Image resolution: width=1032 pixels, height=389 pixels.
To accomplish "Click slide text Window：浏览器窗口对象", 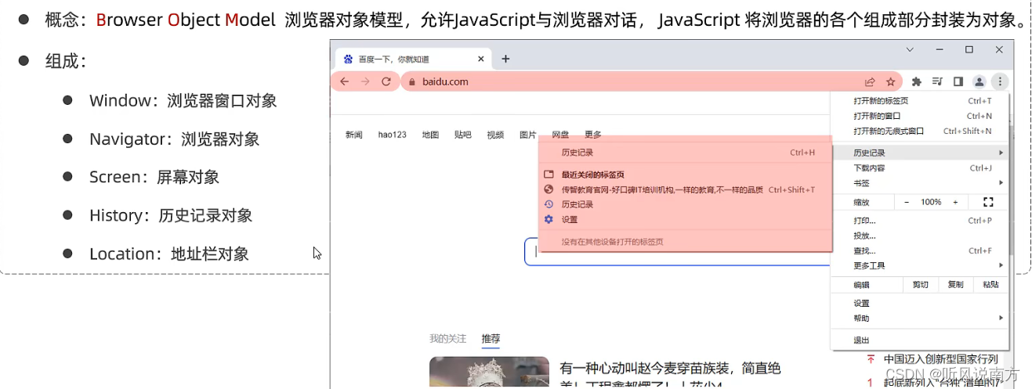I will (x=183, y=101).
